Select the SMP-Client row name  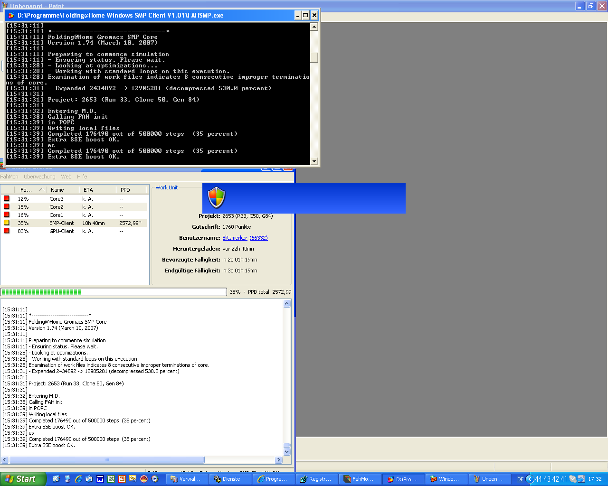[x=62, y=223]
